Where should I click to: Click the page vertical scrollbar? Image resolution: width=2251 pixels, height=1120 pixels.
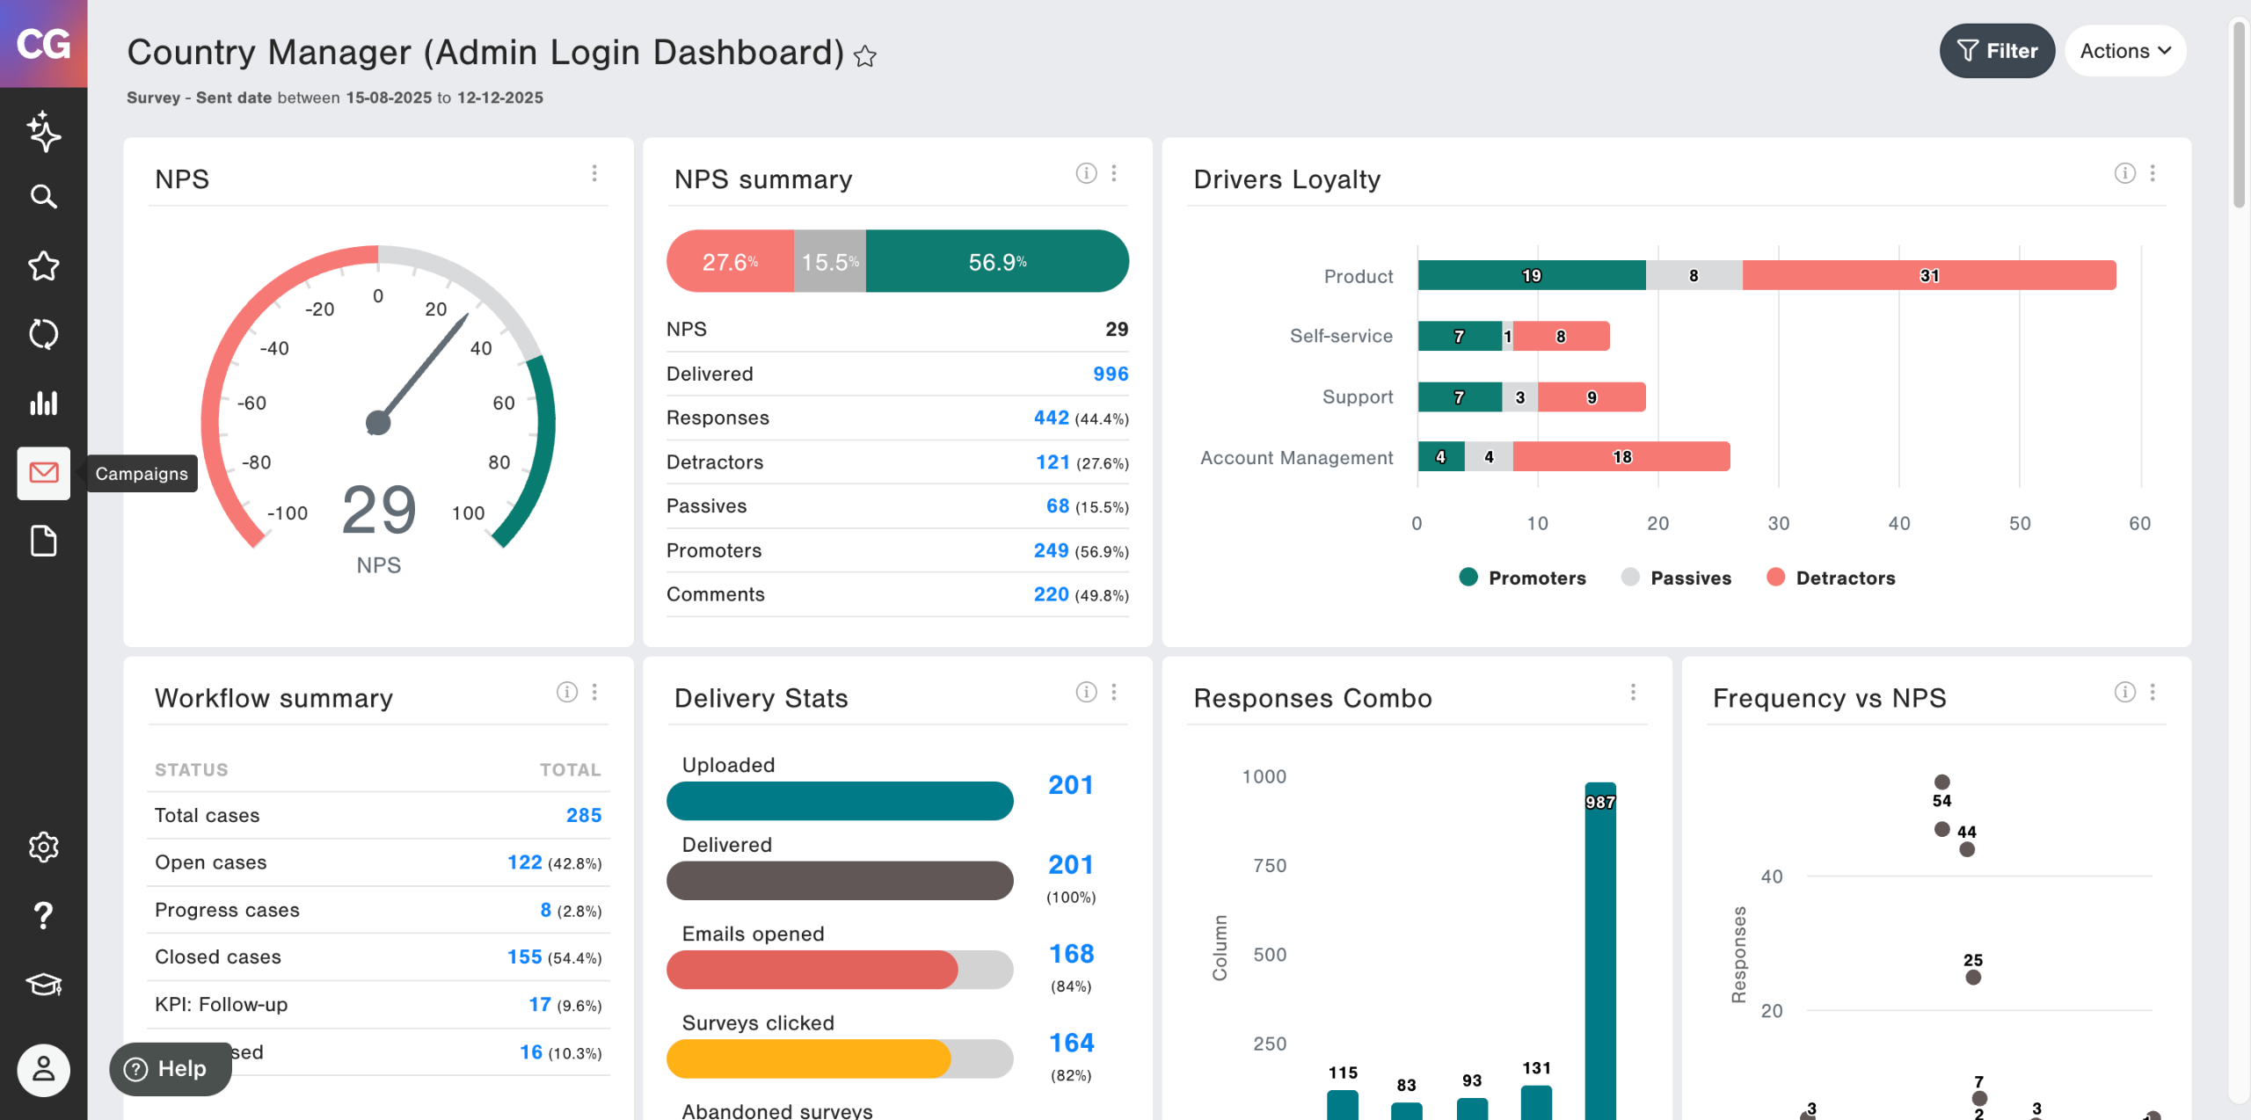click(2239, 114)
